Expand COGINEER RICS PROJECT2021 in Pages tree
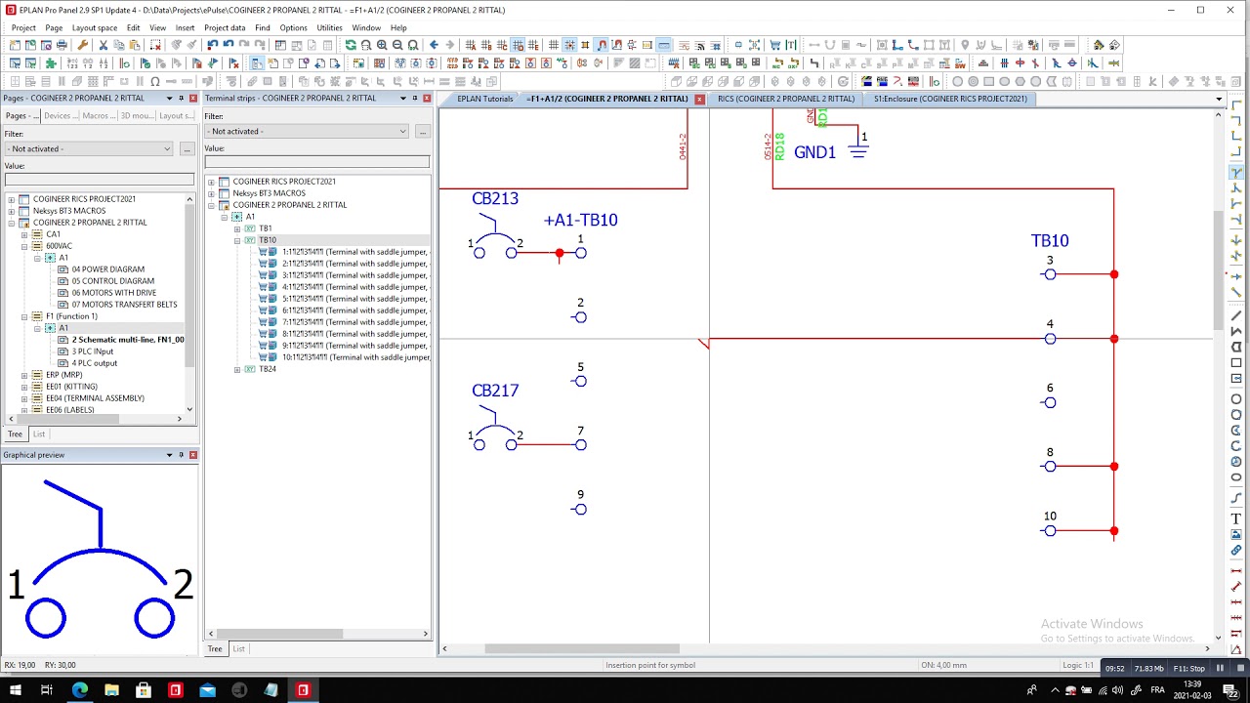 (x=11, y=199)
